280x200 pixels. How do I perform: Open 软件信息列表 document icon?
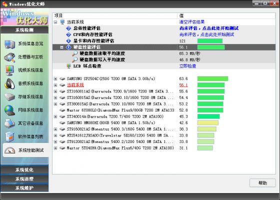(x=9, y=137)
